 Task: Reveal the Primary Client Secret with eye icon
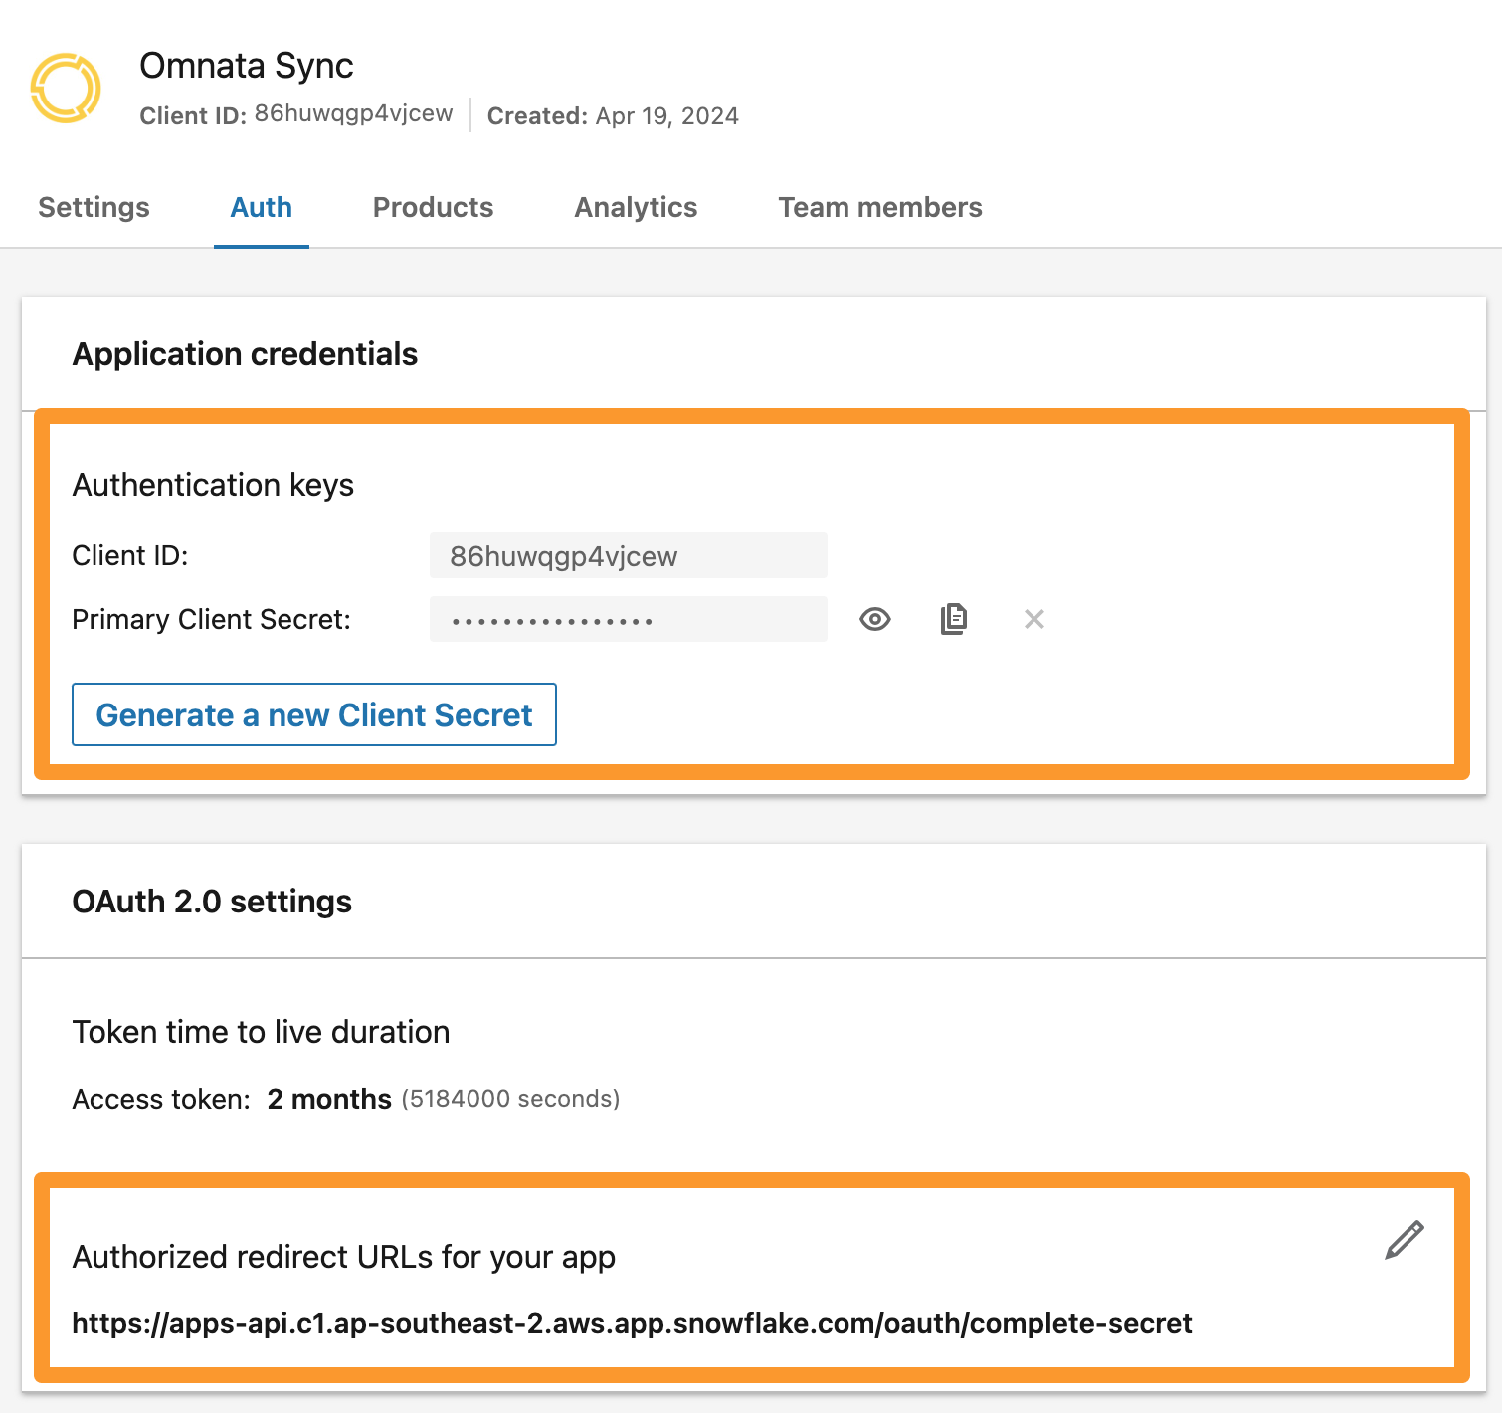pos(874,619)
